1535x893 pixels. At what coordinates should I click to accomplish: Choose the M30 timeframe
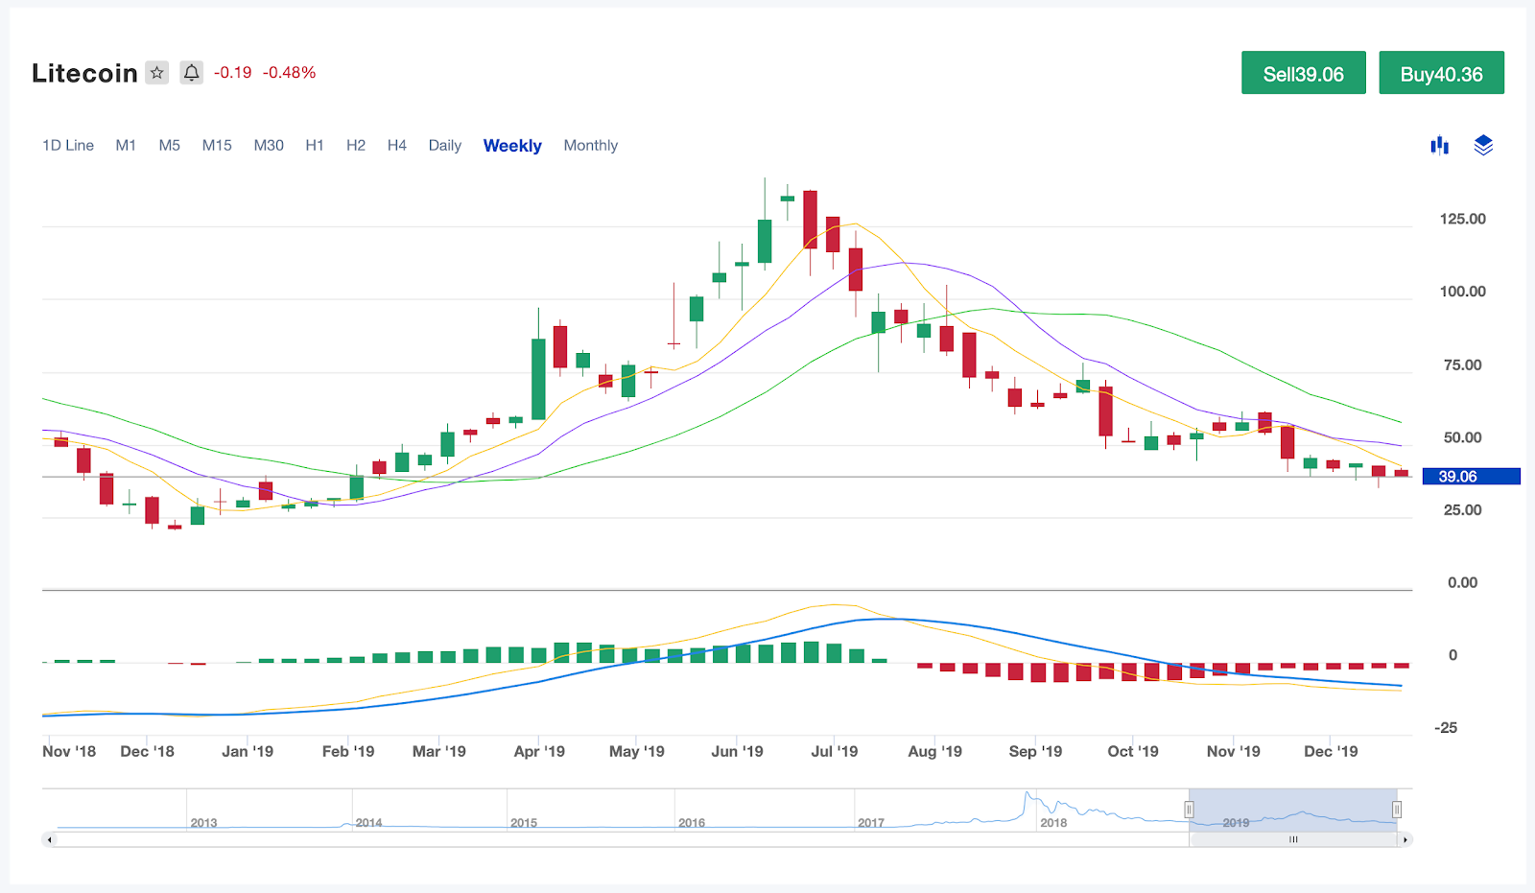[x=269, y=145]
